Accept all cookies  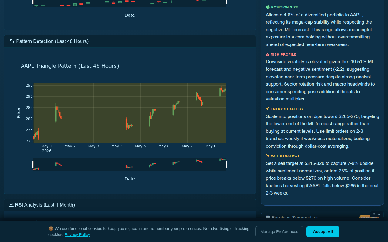click(x=323, y=232)
